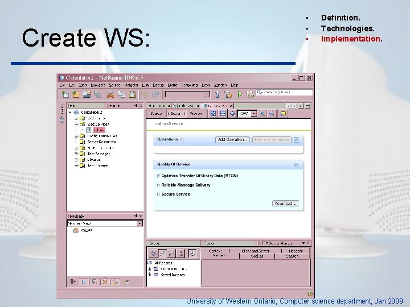Click the first blue layout icon beside Preview
Image resolution: width=410 pixels, height=307 pixels.
[213, 114]
